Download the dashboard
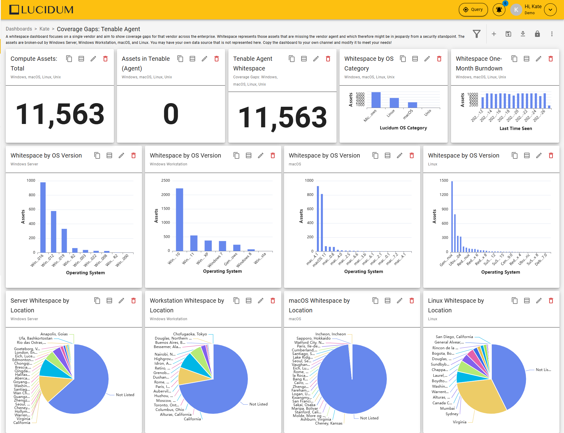The image size is (564, 433). pos(523,34)
